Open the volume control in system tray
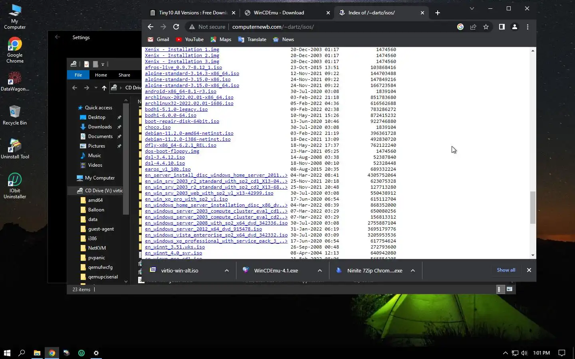 click(524, 353)
